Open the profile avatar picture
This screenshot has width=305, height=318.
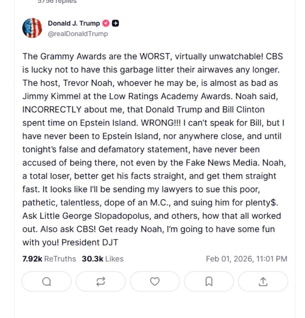point(32,28)
